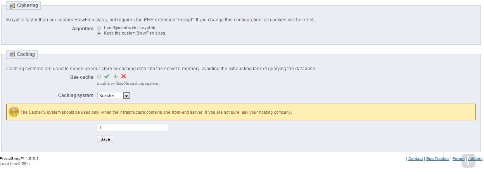Select the Rijndael with mcrypt radio button
This screenshot has height=177, width=484.
point(99,28)
